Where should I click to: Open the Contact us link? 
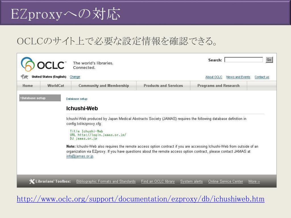point(262,77)
